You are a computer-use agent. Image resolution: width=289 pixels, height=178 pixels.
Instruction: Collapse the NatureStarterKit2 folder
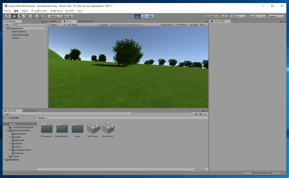click(7, 130)
